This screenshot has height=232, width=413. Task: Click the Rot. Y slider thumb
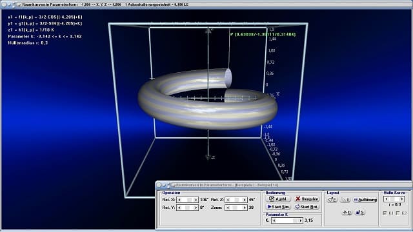(x=187, y=208)
